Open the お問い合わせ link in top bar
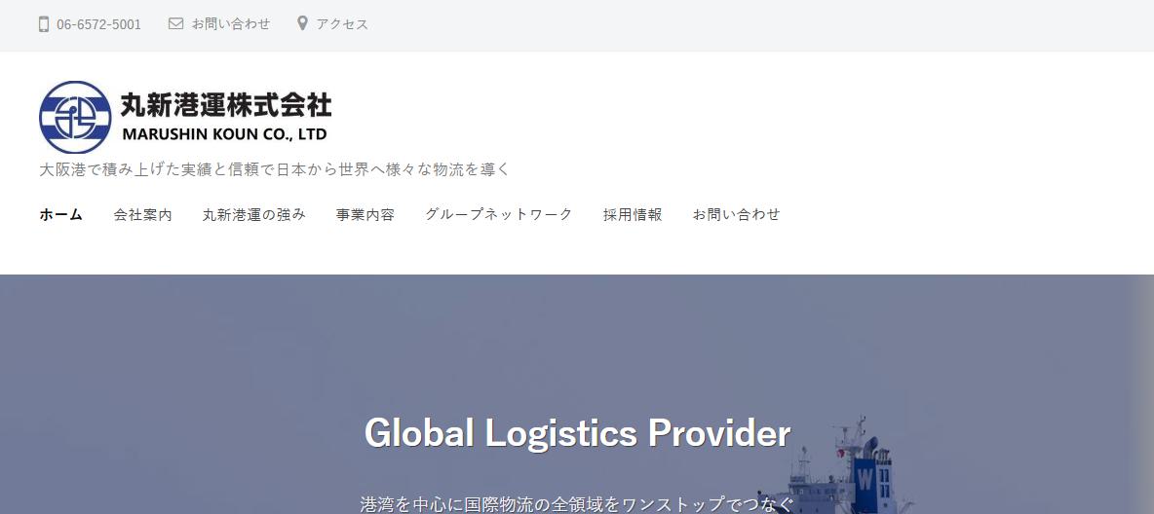 coord(231,24)
